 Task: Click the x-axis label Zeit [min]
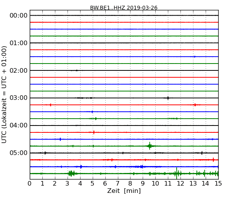pyautogui.click(x=124, y=191)
